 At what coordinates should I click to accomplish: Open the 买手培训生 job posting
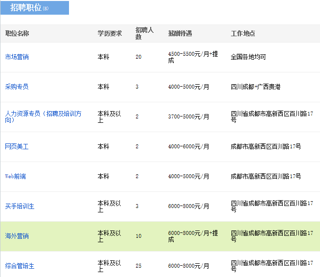20,206
